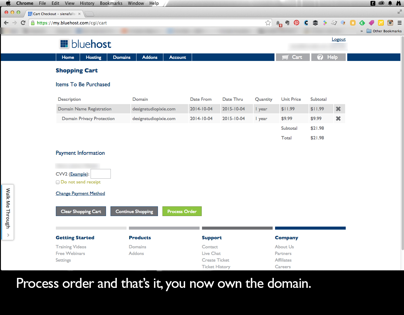The width and height of the screenshot is (404, 315).
Task: Click the Apple menu icon
Action: [x=8, y=3]
